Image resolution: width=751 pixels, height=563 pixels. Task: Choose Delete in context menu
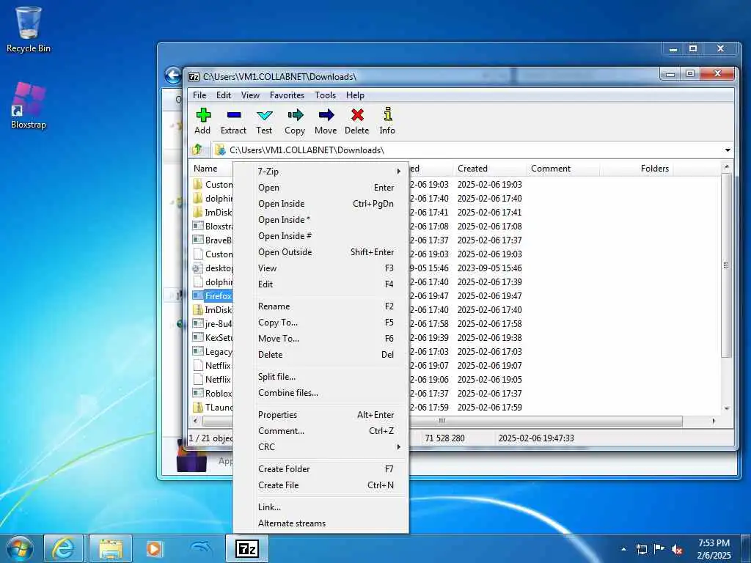point(321,355)
